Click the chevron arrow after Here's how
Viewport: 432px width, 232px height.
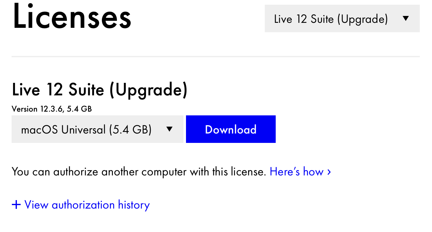point(329,172)
